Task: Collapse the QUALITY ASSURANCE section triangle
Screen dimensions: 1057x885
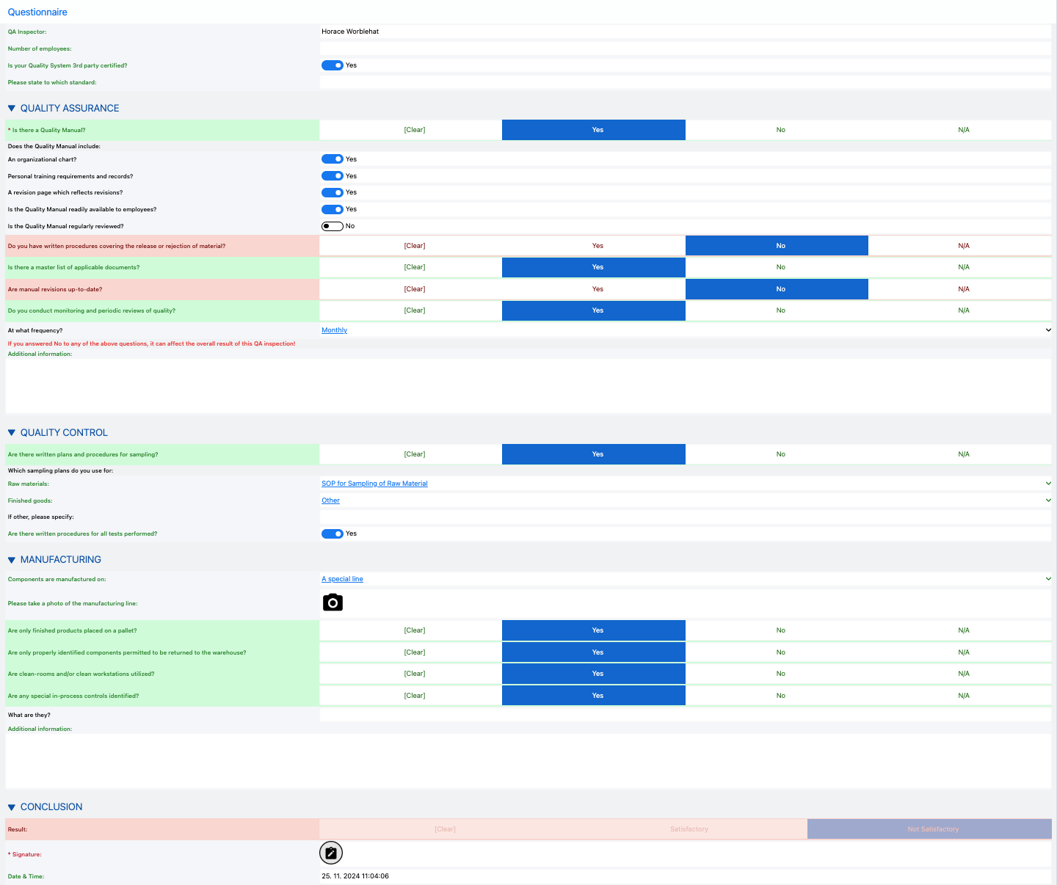Action: pyautogui.click(x=12, y=109)
